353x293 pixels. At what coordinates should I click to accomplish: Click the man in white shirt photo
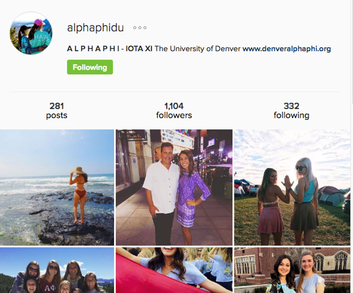pos(174,187)
